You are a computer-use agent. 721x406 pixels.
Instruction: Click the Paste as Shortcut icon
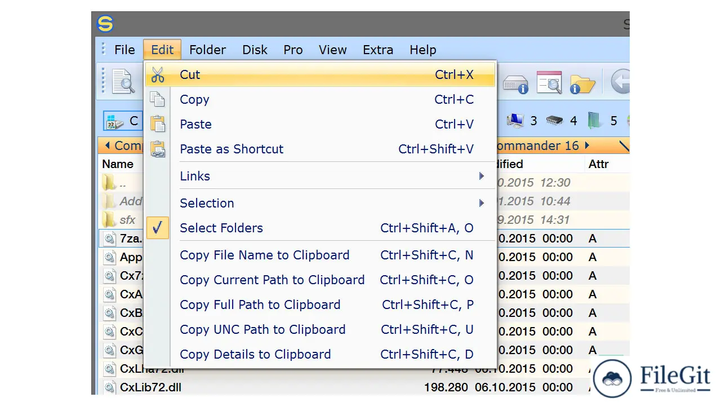(158, 149)
